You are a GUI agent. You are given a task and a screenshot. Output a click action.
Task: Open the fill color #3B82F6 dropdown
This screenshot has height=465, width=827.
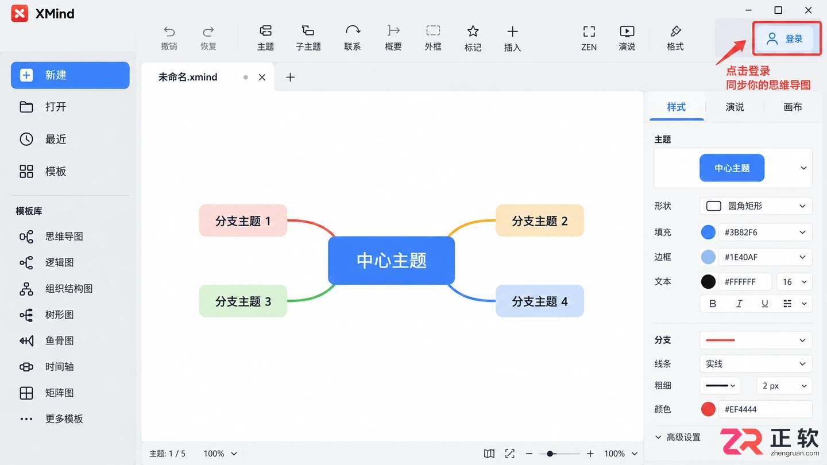pos(766,232)
